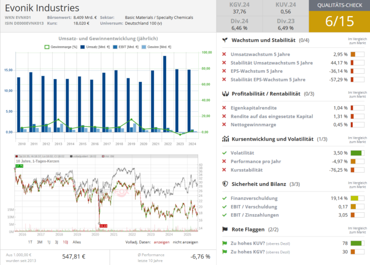Toggle the Umsatz [Mrd. €] legend entry
The width and height of the screenshot is (370, 265).
pos(95,47)
